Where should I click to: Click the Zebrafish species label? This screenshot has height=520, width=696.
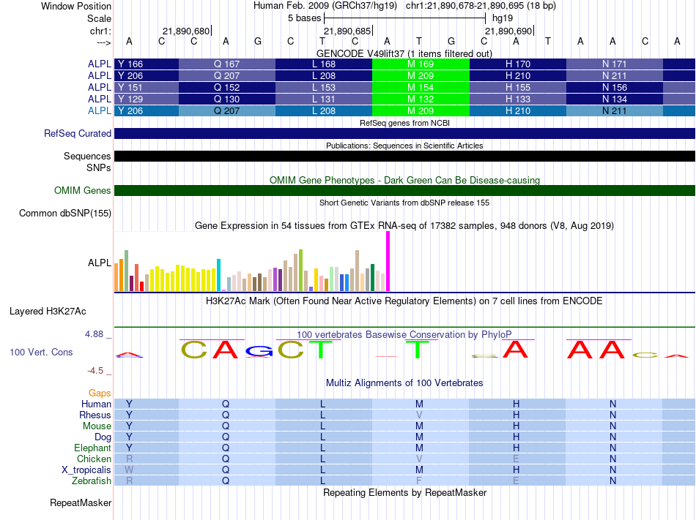pos(92,481)
